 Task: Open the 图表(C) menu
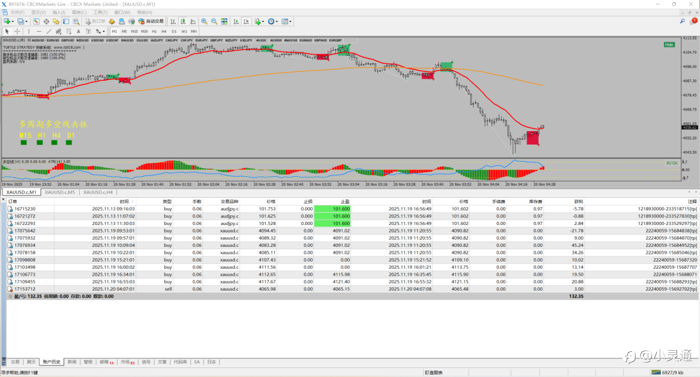80,12
